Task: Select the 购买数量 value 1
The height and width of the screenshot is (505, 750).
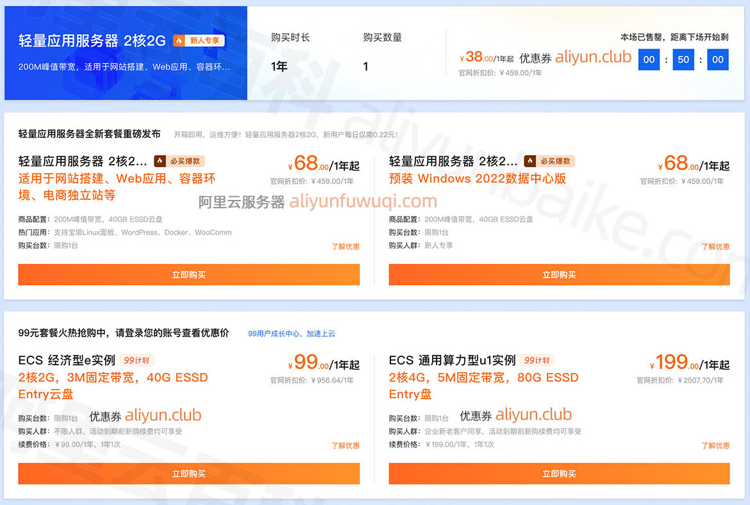Action: [365, 67]
